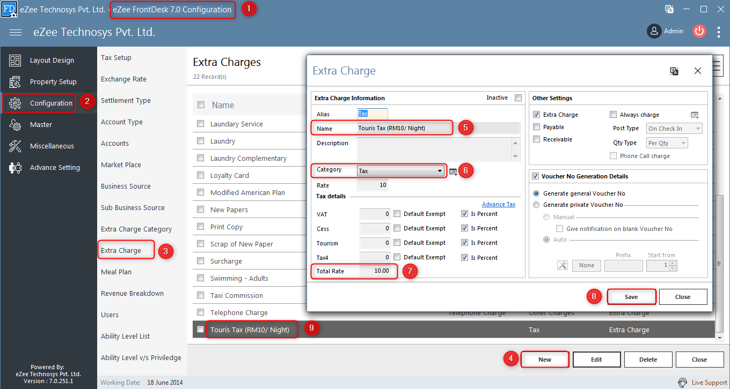Click the Advance Setting icon

pyautogui.click(x=15, y=168)
